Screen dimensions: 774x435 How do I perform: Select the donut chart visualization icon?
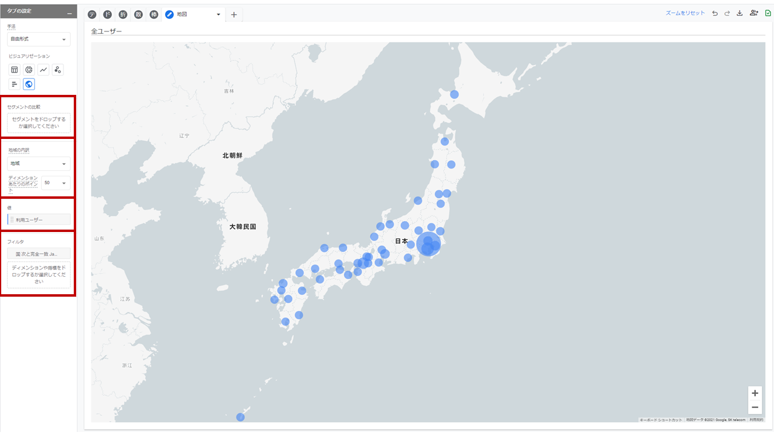(28, 69)
